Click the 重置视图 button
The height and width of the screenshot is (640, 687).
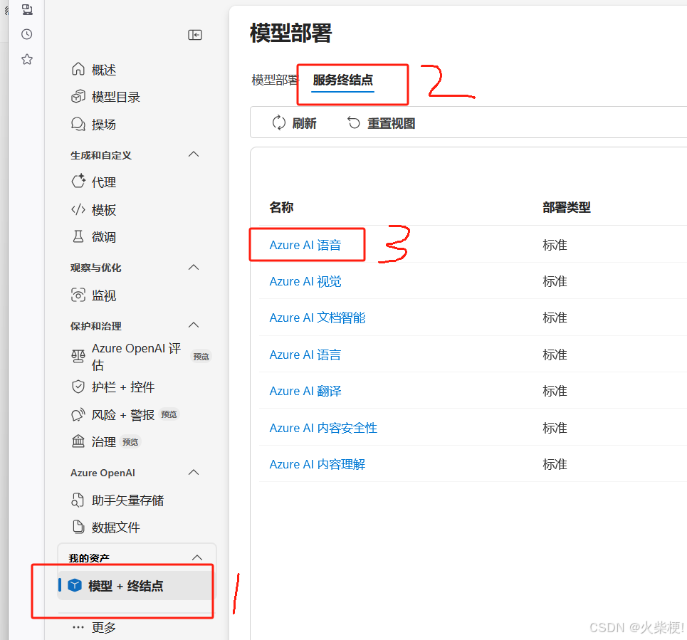(x=381, y=123)
